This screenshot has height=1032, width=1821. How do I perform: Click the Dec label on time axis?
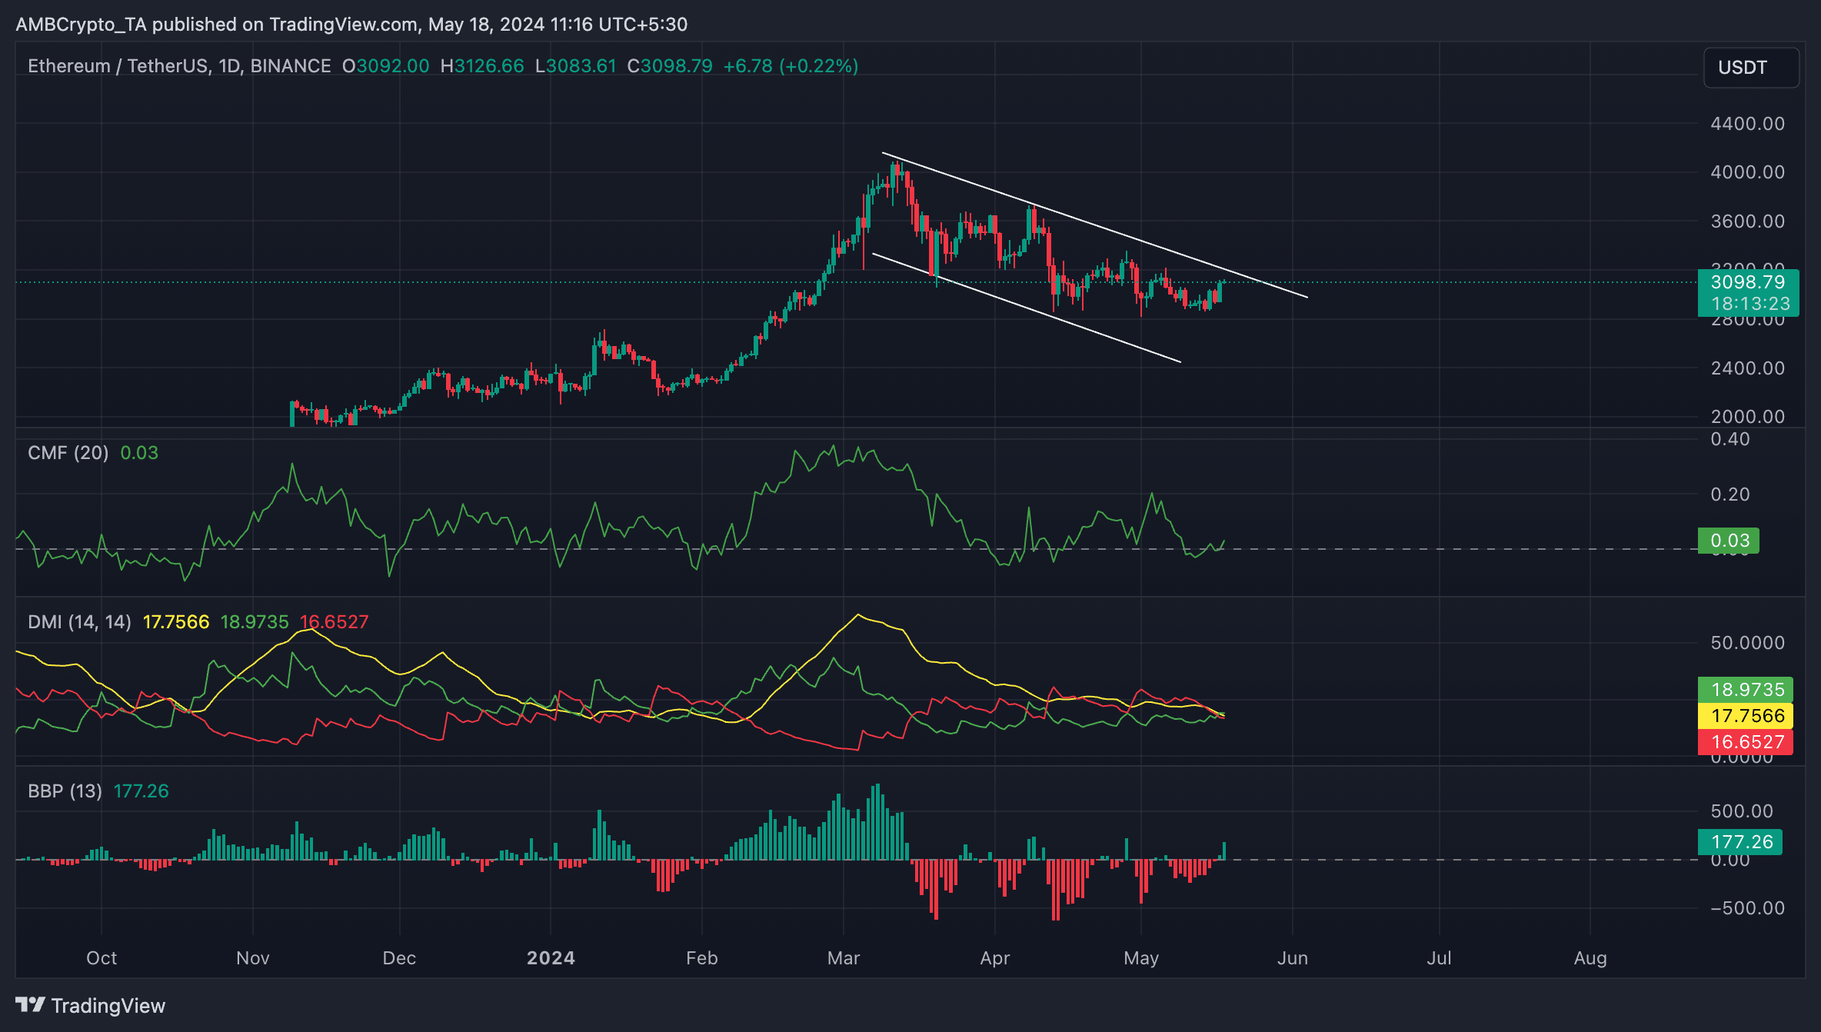[x=399, y=958]
